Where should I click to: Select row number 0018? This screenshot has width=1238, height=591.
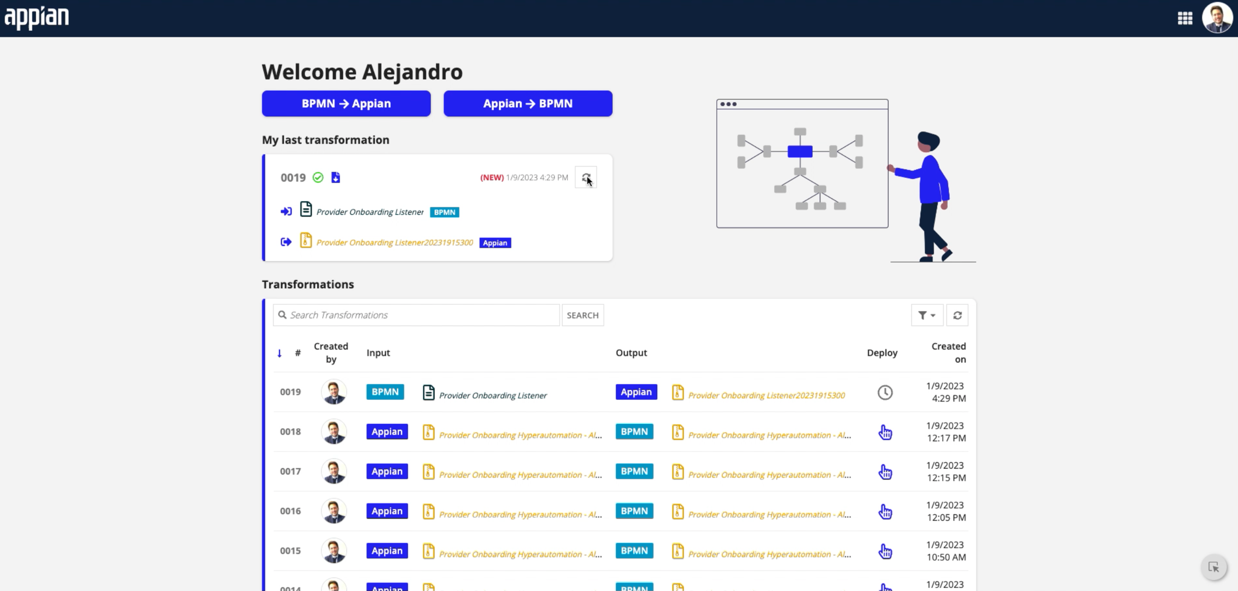(x=290, y=431)
